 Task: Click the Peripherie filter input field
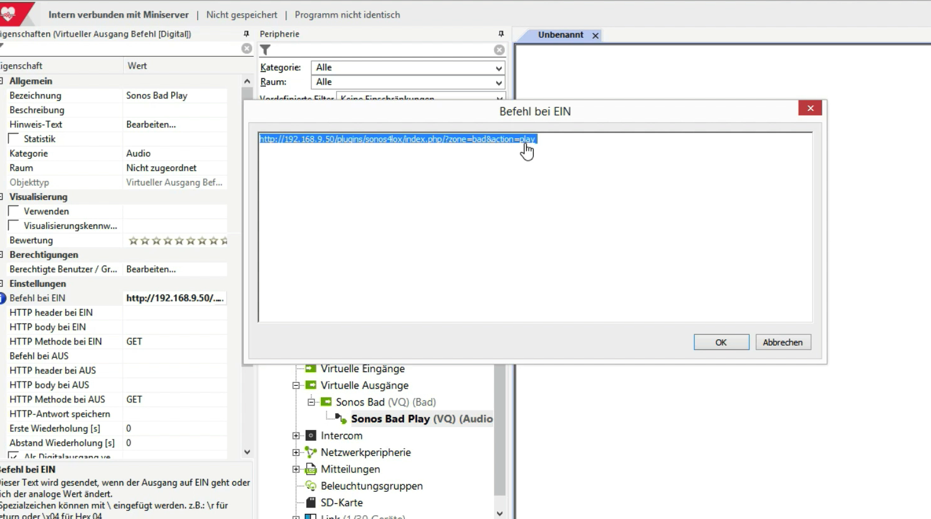[x=382, y=50]
